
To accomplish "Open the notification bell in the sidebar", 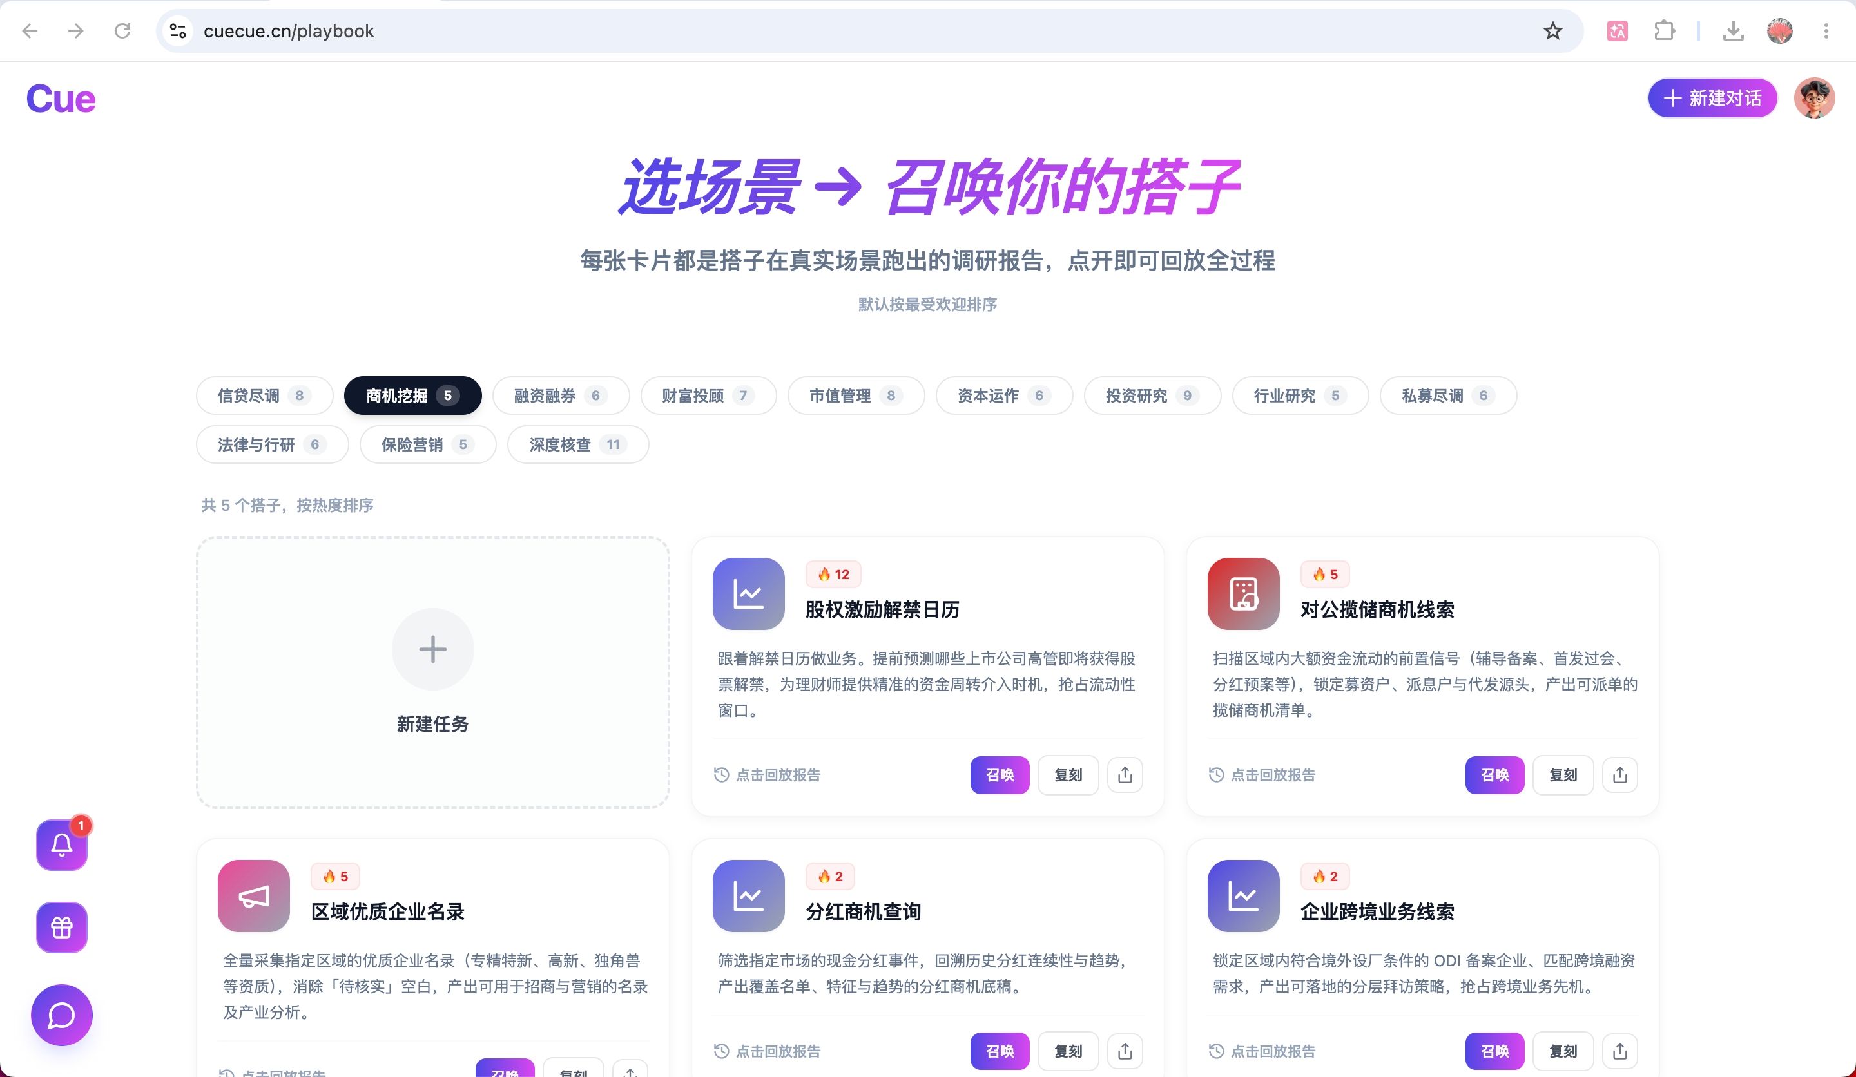I will point(62,844).
